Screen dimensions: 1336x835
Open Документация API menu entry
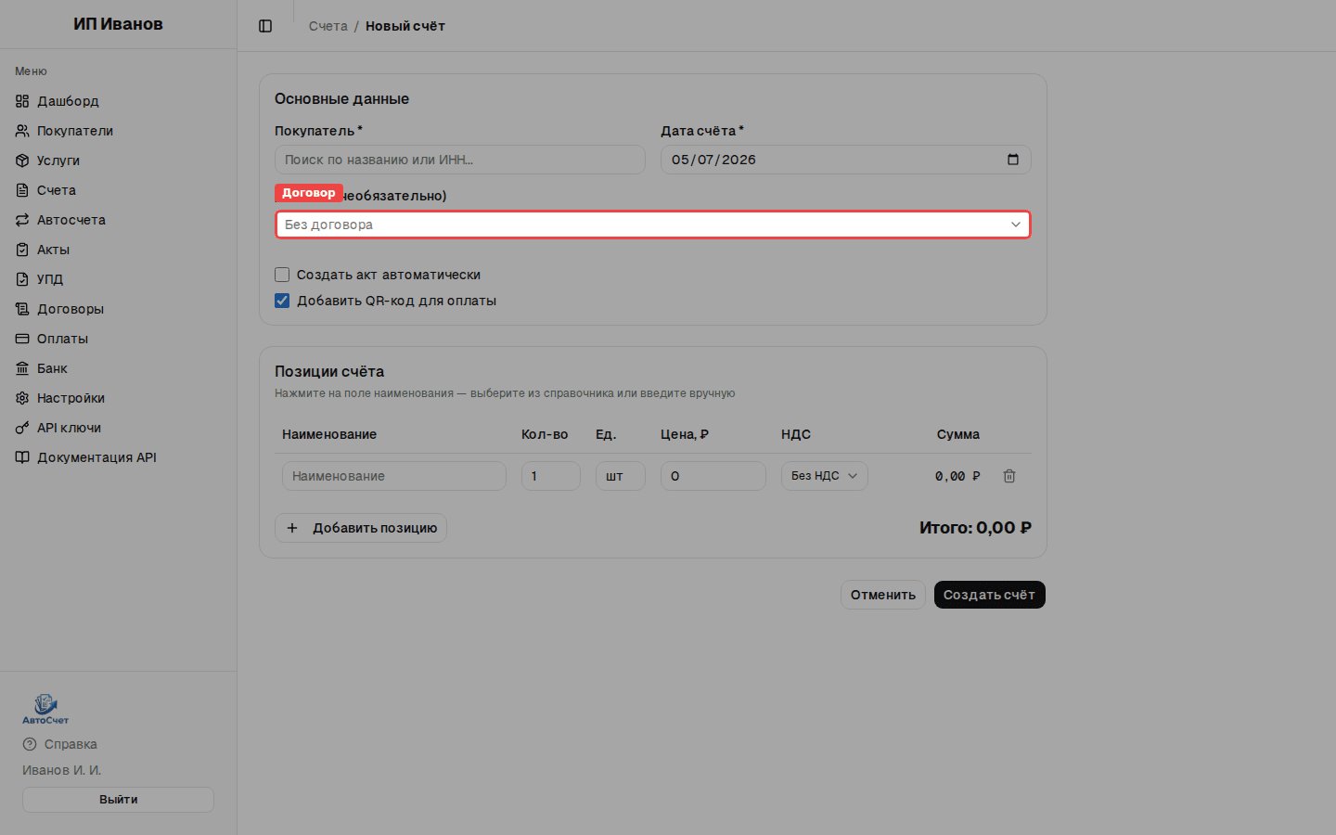pos(118,457)
